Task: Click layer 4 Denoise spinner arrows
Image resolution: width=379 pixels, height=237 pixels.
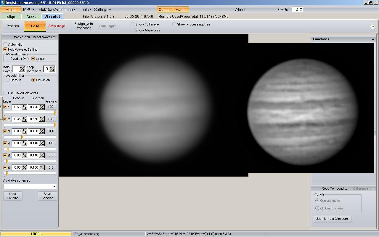Action: click(x=24, y=143)
